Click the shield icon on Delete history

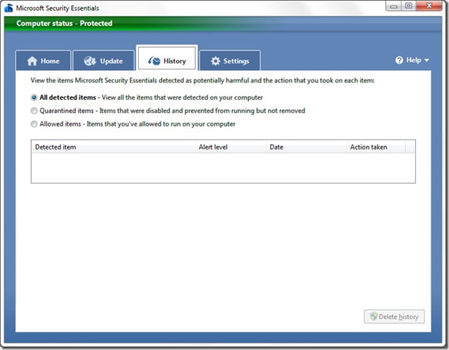[x=374, y=317]
